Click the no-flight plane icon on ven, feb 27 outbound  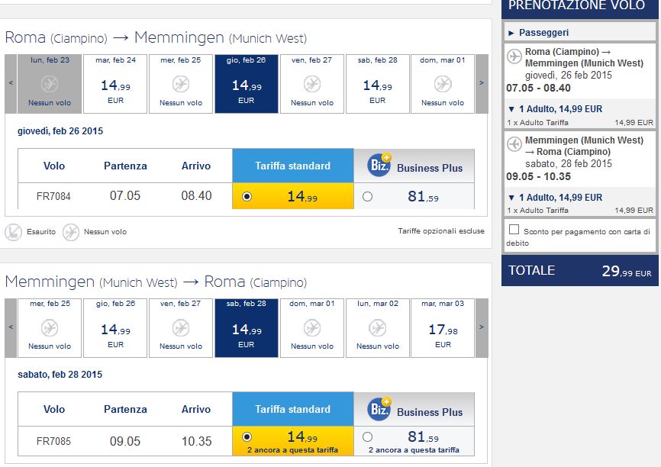pos(312,84)
